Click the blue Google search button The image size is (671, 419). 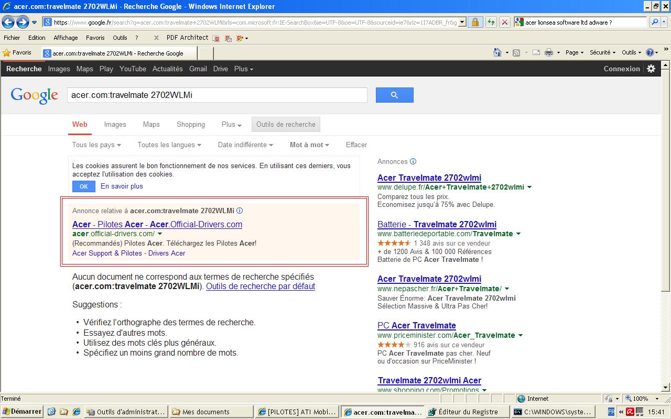pyautogui.click(x=395, y=95)
